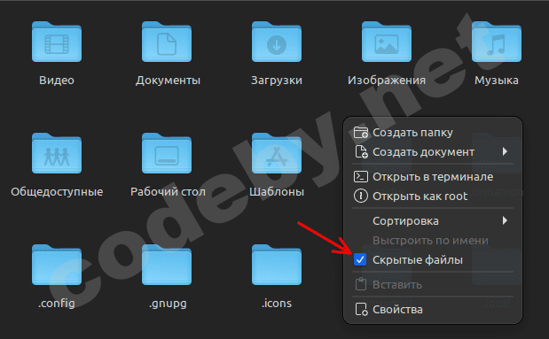Image resolution: width=549 pixels, height=339 pixels.
Task: Click the terminal icon in the context menu
Action: (361, 177)
